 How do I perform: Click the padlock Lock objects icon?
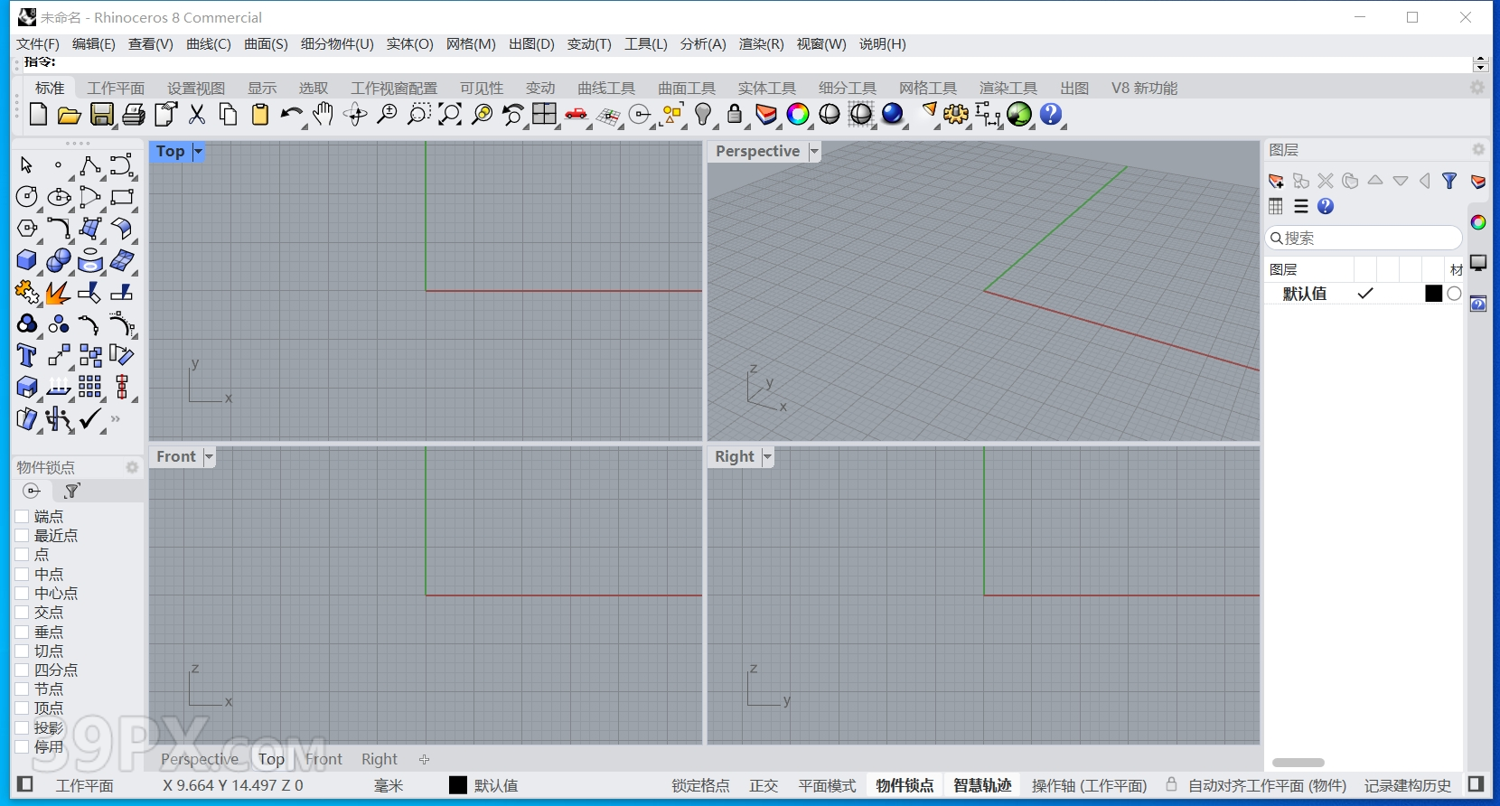735,114
